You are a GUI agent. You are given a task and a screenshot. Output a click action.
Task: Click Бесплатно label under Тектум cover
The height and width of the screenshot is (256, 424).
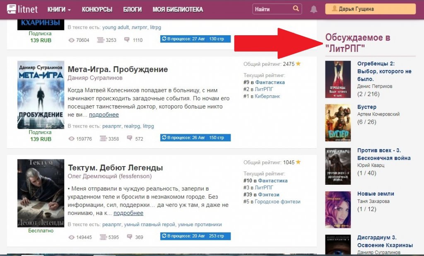(x=41, y=231)
